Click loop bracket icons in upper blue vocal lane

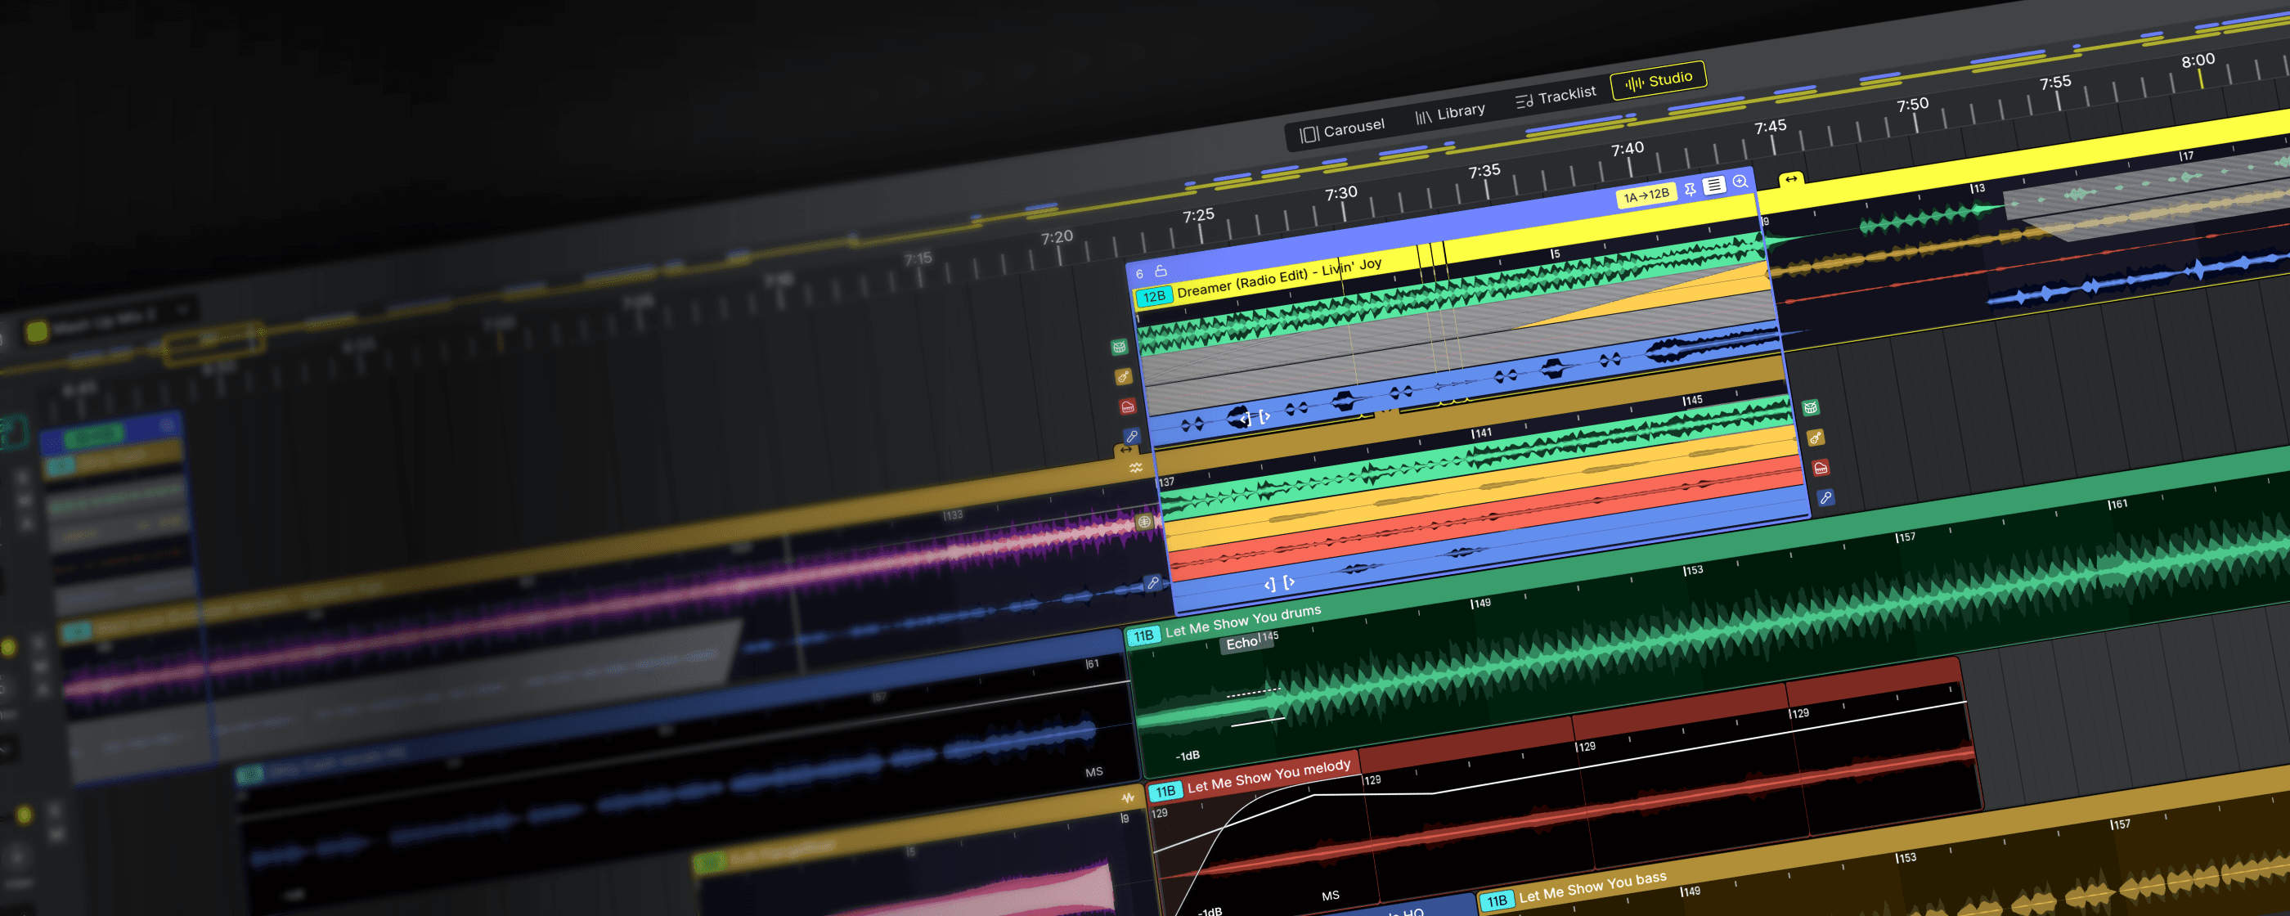tap(1255, 416)
